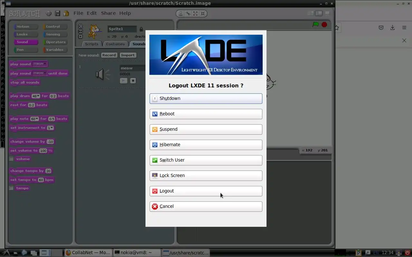Switch to the Scripts tab
Image resolution: width=412 pixels, height=257 pixels.
pos(92,44)
